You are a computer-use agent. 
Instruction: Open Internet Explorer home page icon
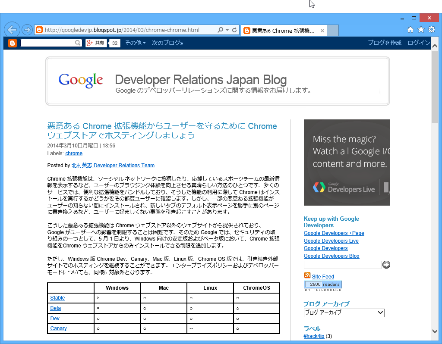tap(410, 30)
